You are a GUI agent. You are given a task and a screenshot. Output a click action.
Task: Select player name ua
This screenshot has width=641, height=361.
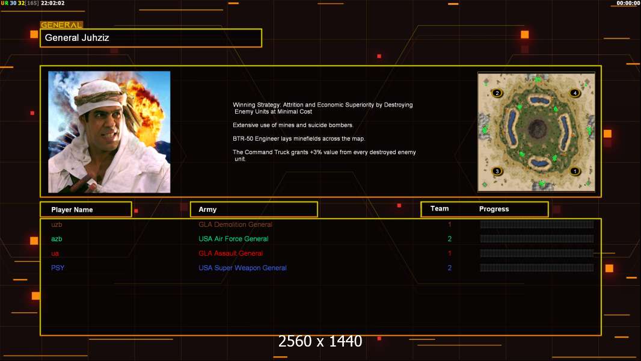pyautogui.click(x=55, y=253)
